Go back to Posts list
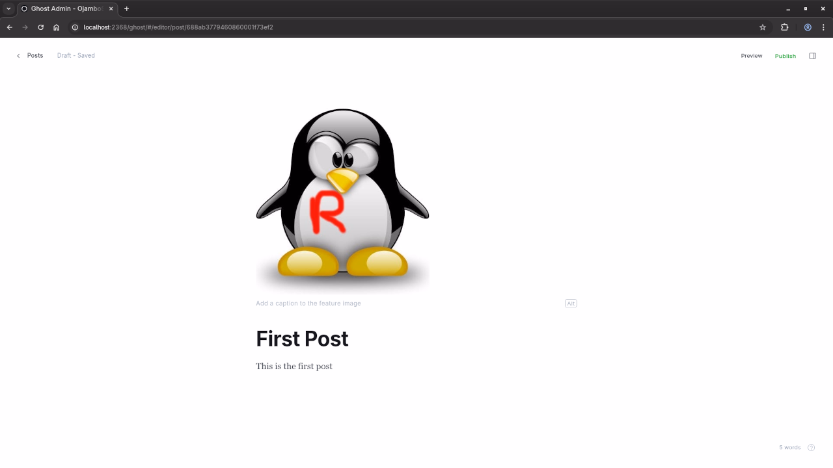Image resolution: width=833 pixels, height=468 pixels. pos(30,56)
